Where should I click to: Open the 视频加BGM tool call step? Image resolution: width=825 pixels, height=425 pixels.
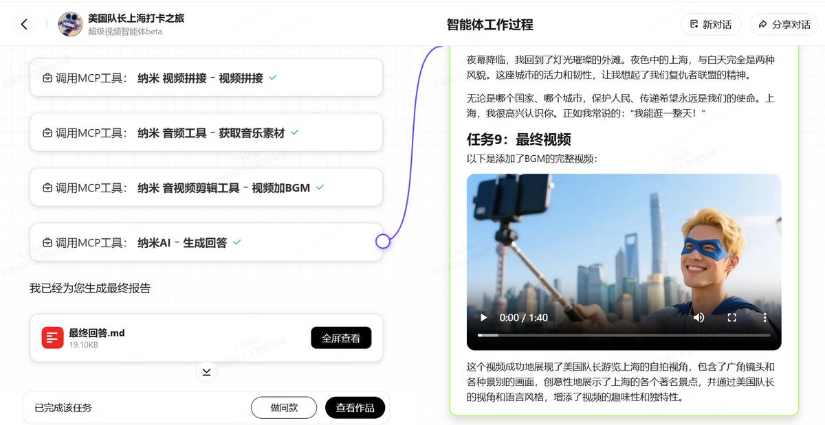coord(206,187)
